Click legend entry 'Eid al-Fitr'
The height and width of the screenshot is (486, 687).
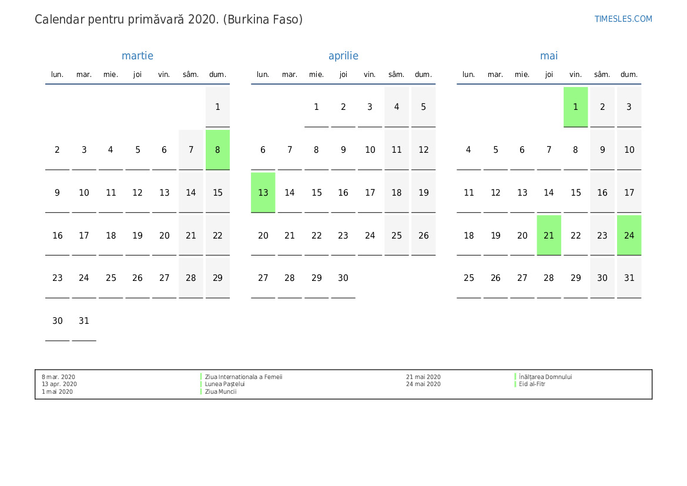coord(532,384)
